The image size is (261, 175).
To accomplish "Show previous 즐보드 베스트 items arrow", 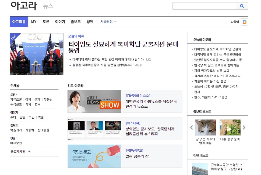I will pos(192,127).
